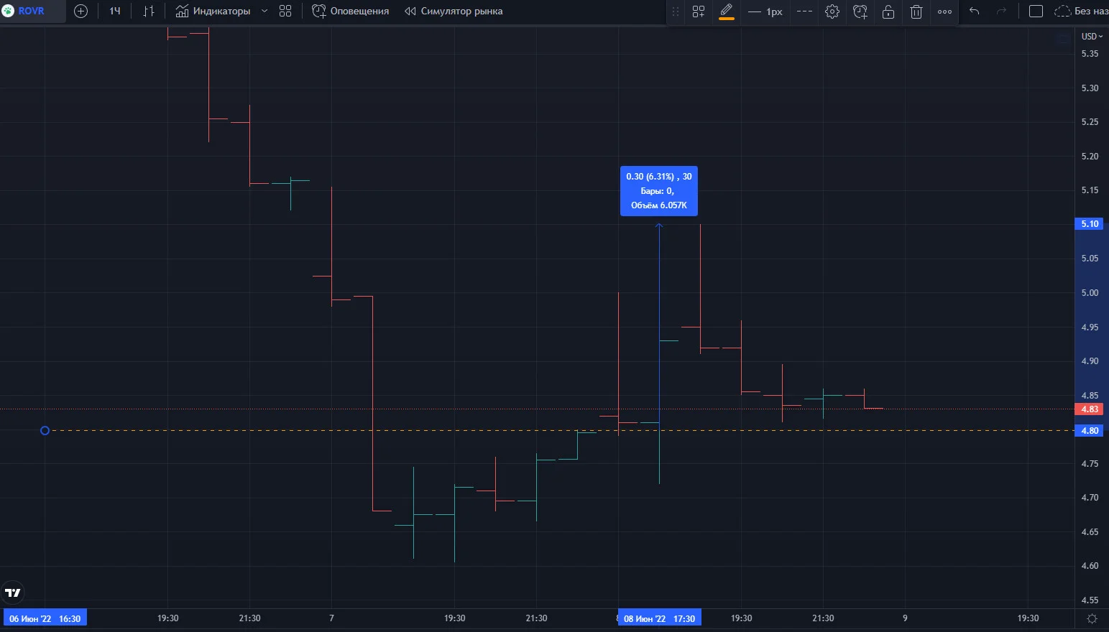
Task: Click the 06 Июн '22 16:30 time label
Action: coord(45,618)
